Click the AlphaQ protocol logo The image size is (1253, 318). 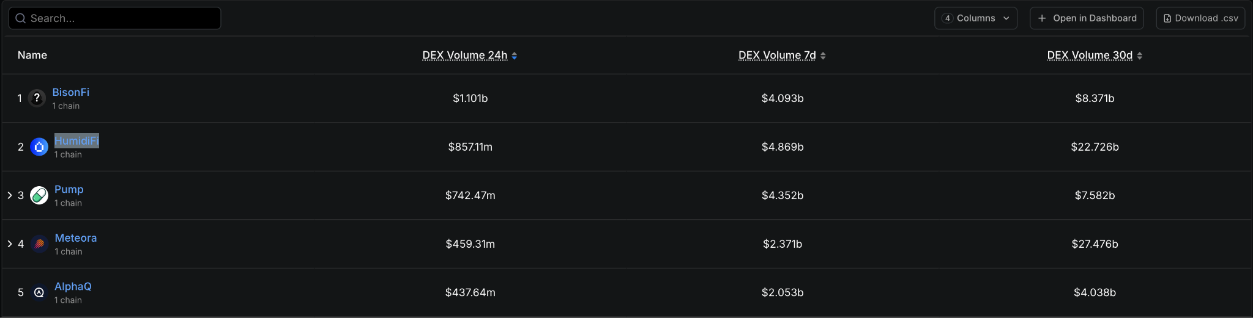[39, 292]
